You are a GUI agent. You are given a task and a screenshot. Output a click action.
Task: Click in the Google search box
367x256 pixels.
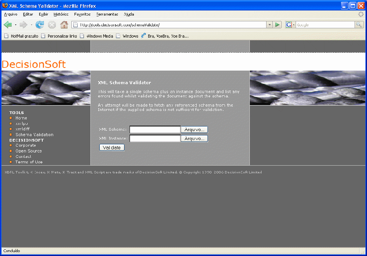point(325,25)
